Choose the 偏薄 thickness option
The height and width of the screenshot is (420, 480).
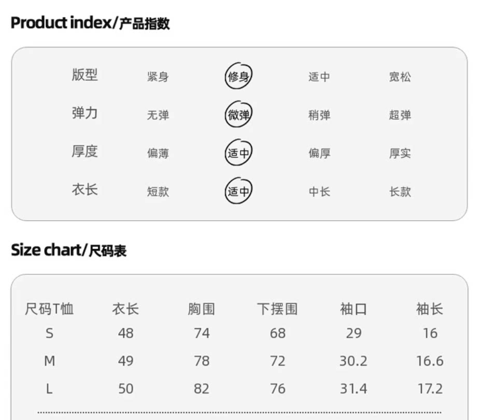tap(158, 153)
